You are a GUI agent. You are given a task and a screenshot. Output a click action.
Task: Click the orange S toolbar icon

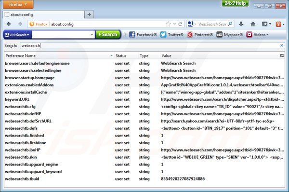[278, 24]
